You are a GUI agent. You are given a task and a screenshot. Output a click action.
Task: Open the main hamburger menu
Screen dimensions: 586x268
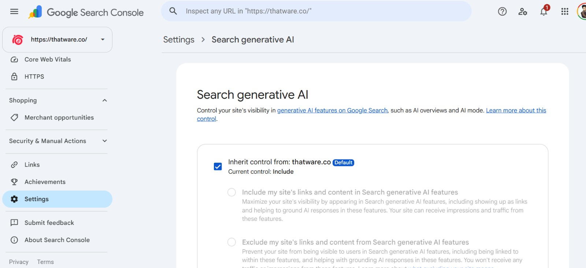pos(14,12)
